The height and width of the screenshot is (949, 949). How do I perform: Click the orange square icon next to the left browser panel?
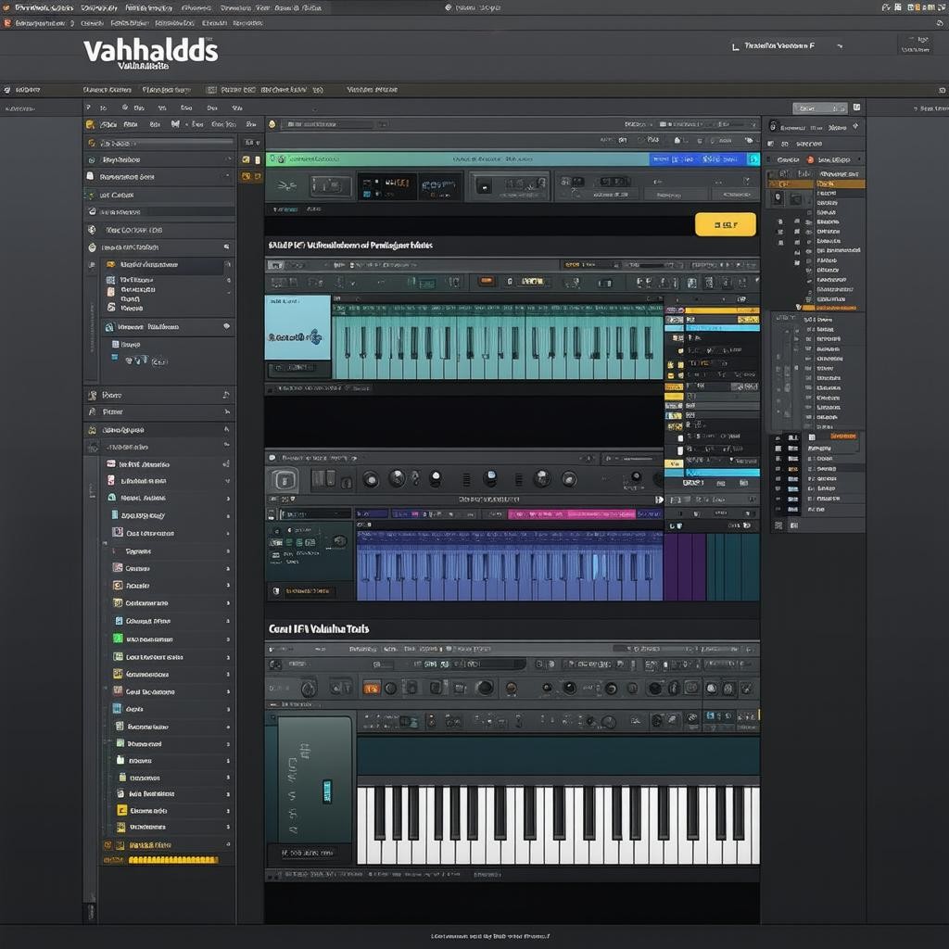pyautogui.click(x=246, y=176)
